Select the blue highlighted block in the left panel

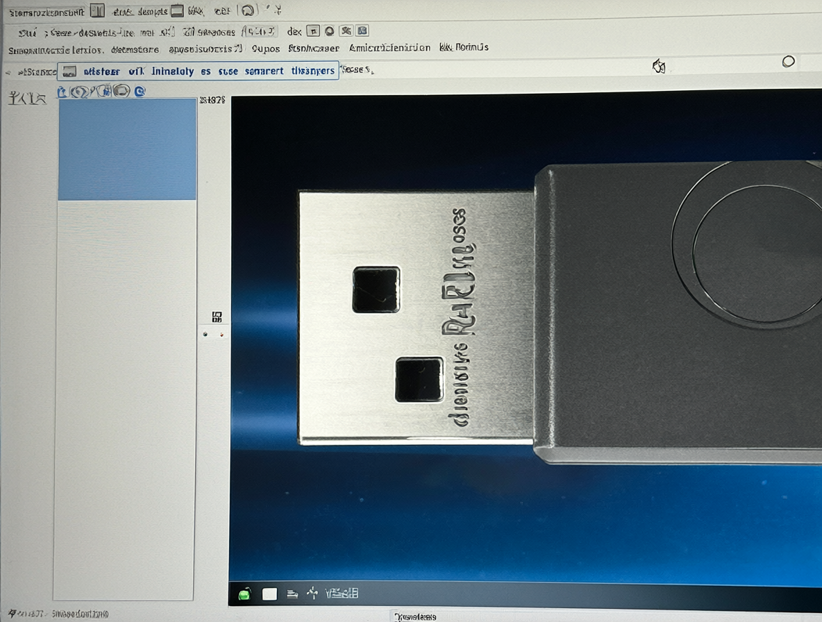pyautogui.click(x=127, y=149)
